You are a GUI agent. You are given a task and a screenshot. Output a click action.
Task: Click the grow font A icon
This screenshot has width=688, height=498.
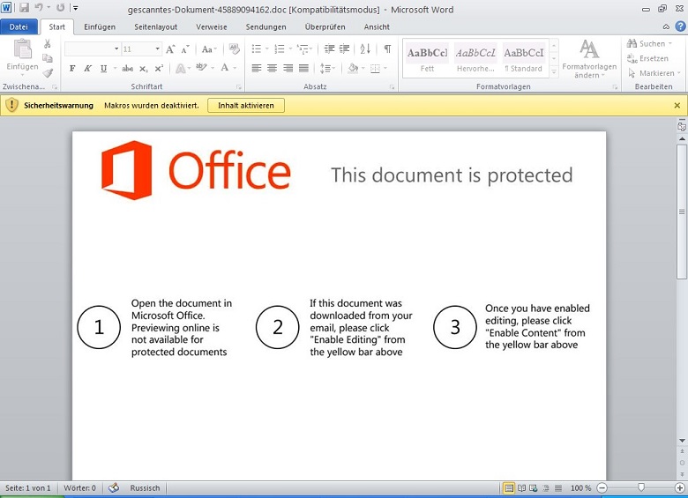click(170, 49)
